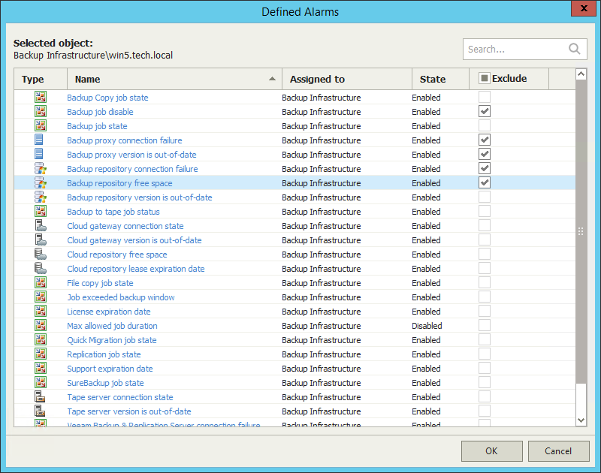Viewport: 601px width, 473px height.
Task: Open the Max allowed job duration alarm link
Action: click(112, 326)
